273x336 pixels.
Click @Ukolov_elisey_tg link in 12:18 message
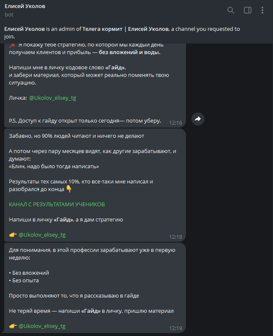point(42,235)
